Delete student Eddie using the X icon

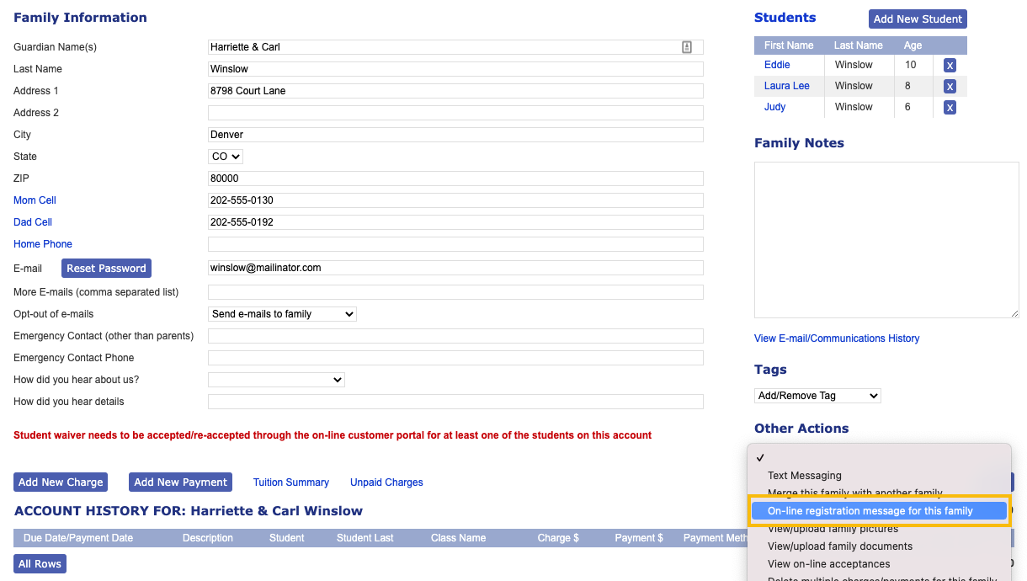click(x=950, y=65)
